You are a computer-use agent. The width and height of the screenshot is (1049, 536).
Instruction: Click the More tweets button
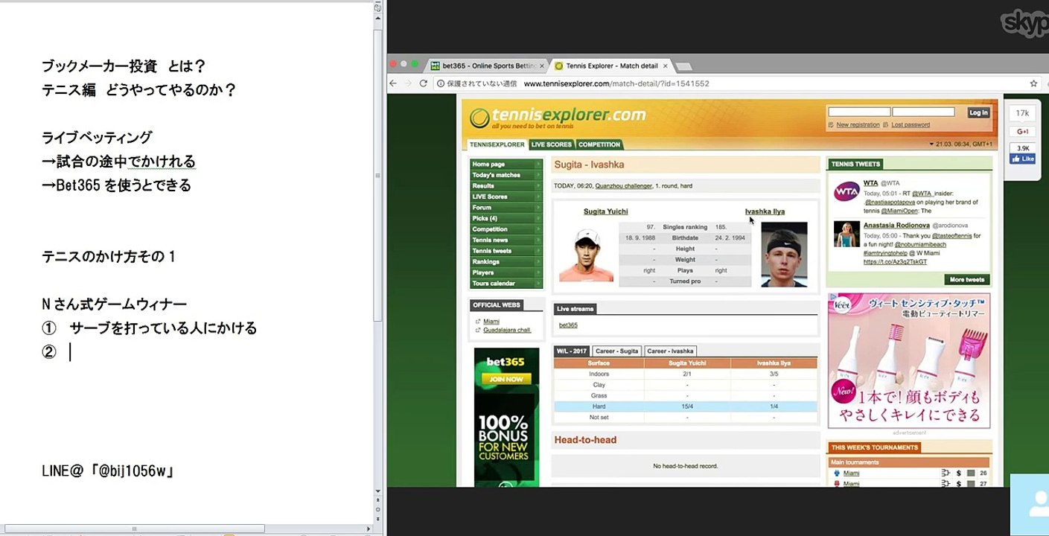coord(967,280)
